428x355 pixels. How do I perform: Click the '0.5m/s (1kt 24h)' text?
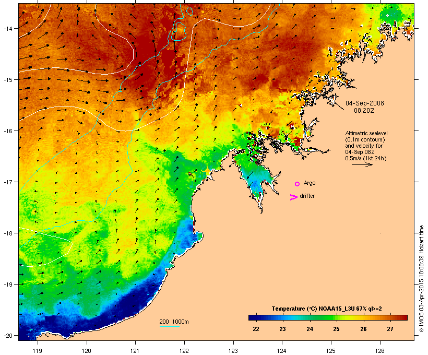coord(366,158)
